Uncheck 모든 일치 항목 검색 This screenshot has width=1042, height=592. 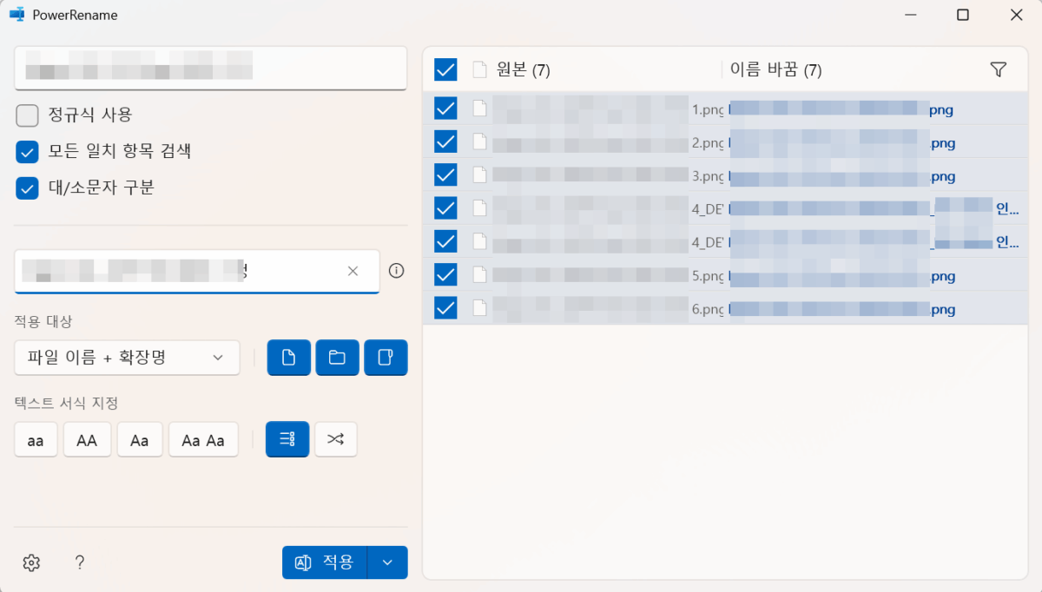pyautogui.click(x=27, y=149)
